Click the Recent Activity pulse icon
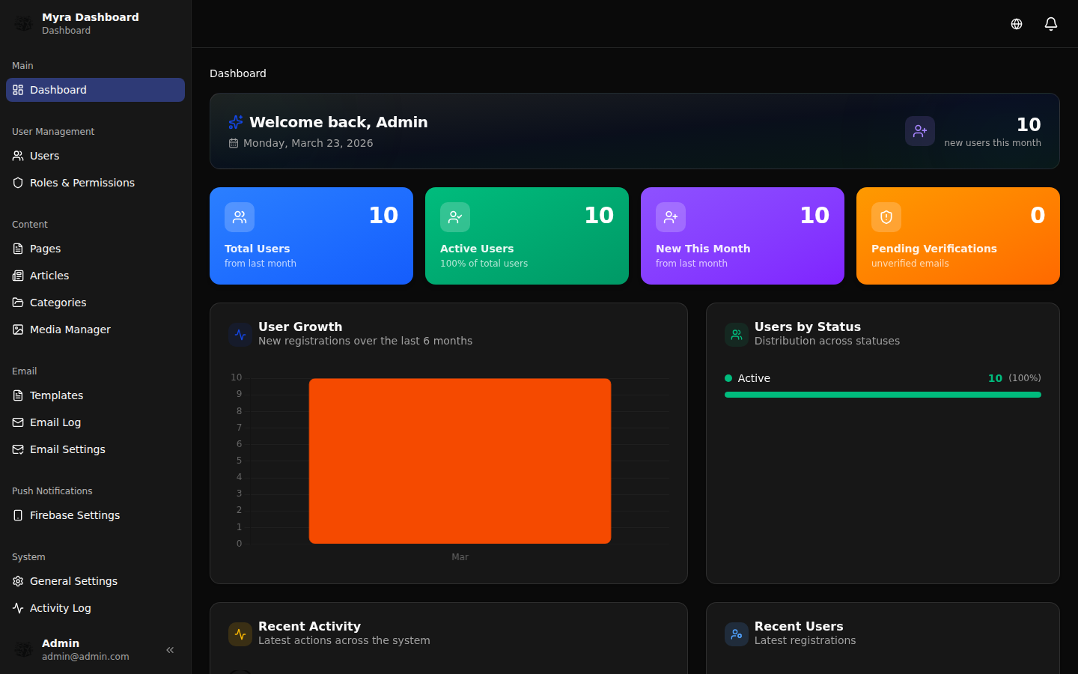This screenshot has width=1078, height=674. click(240, 634)
